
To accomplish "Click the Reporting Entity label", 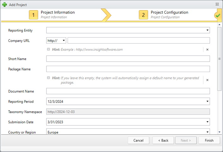I will click(x=20, y=30).
